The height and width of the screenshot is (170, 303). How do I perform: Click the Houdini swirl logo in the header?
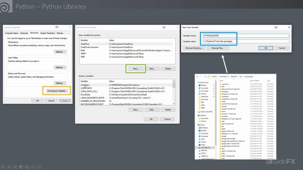point(6,6)
